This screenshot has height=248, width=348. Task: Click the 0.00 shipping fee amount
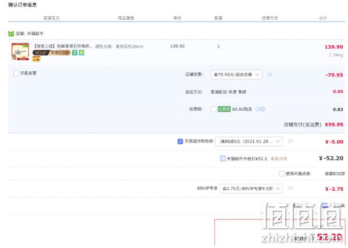[x=338, y=92]
